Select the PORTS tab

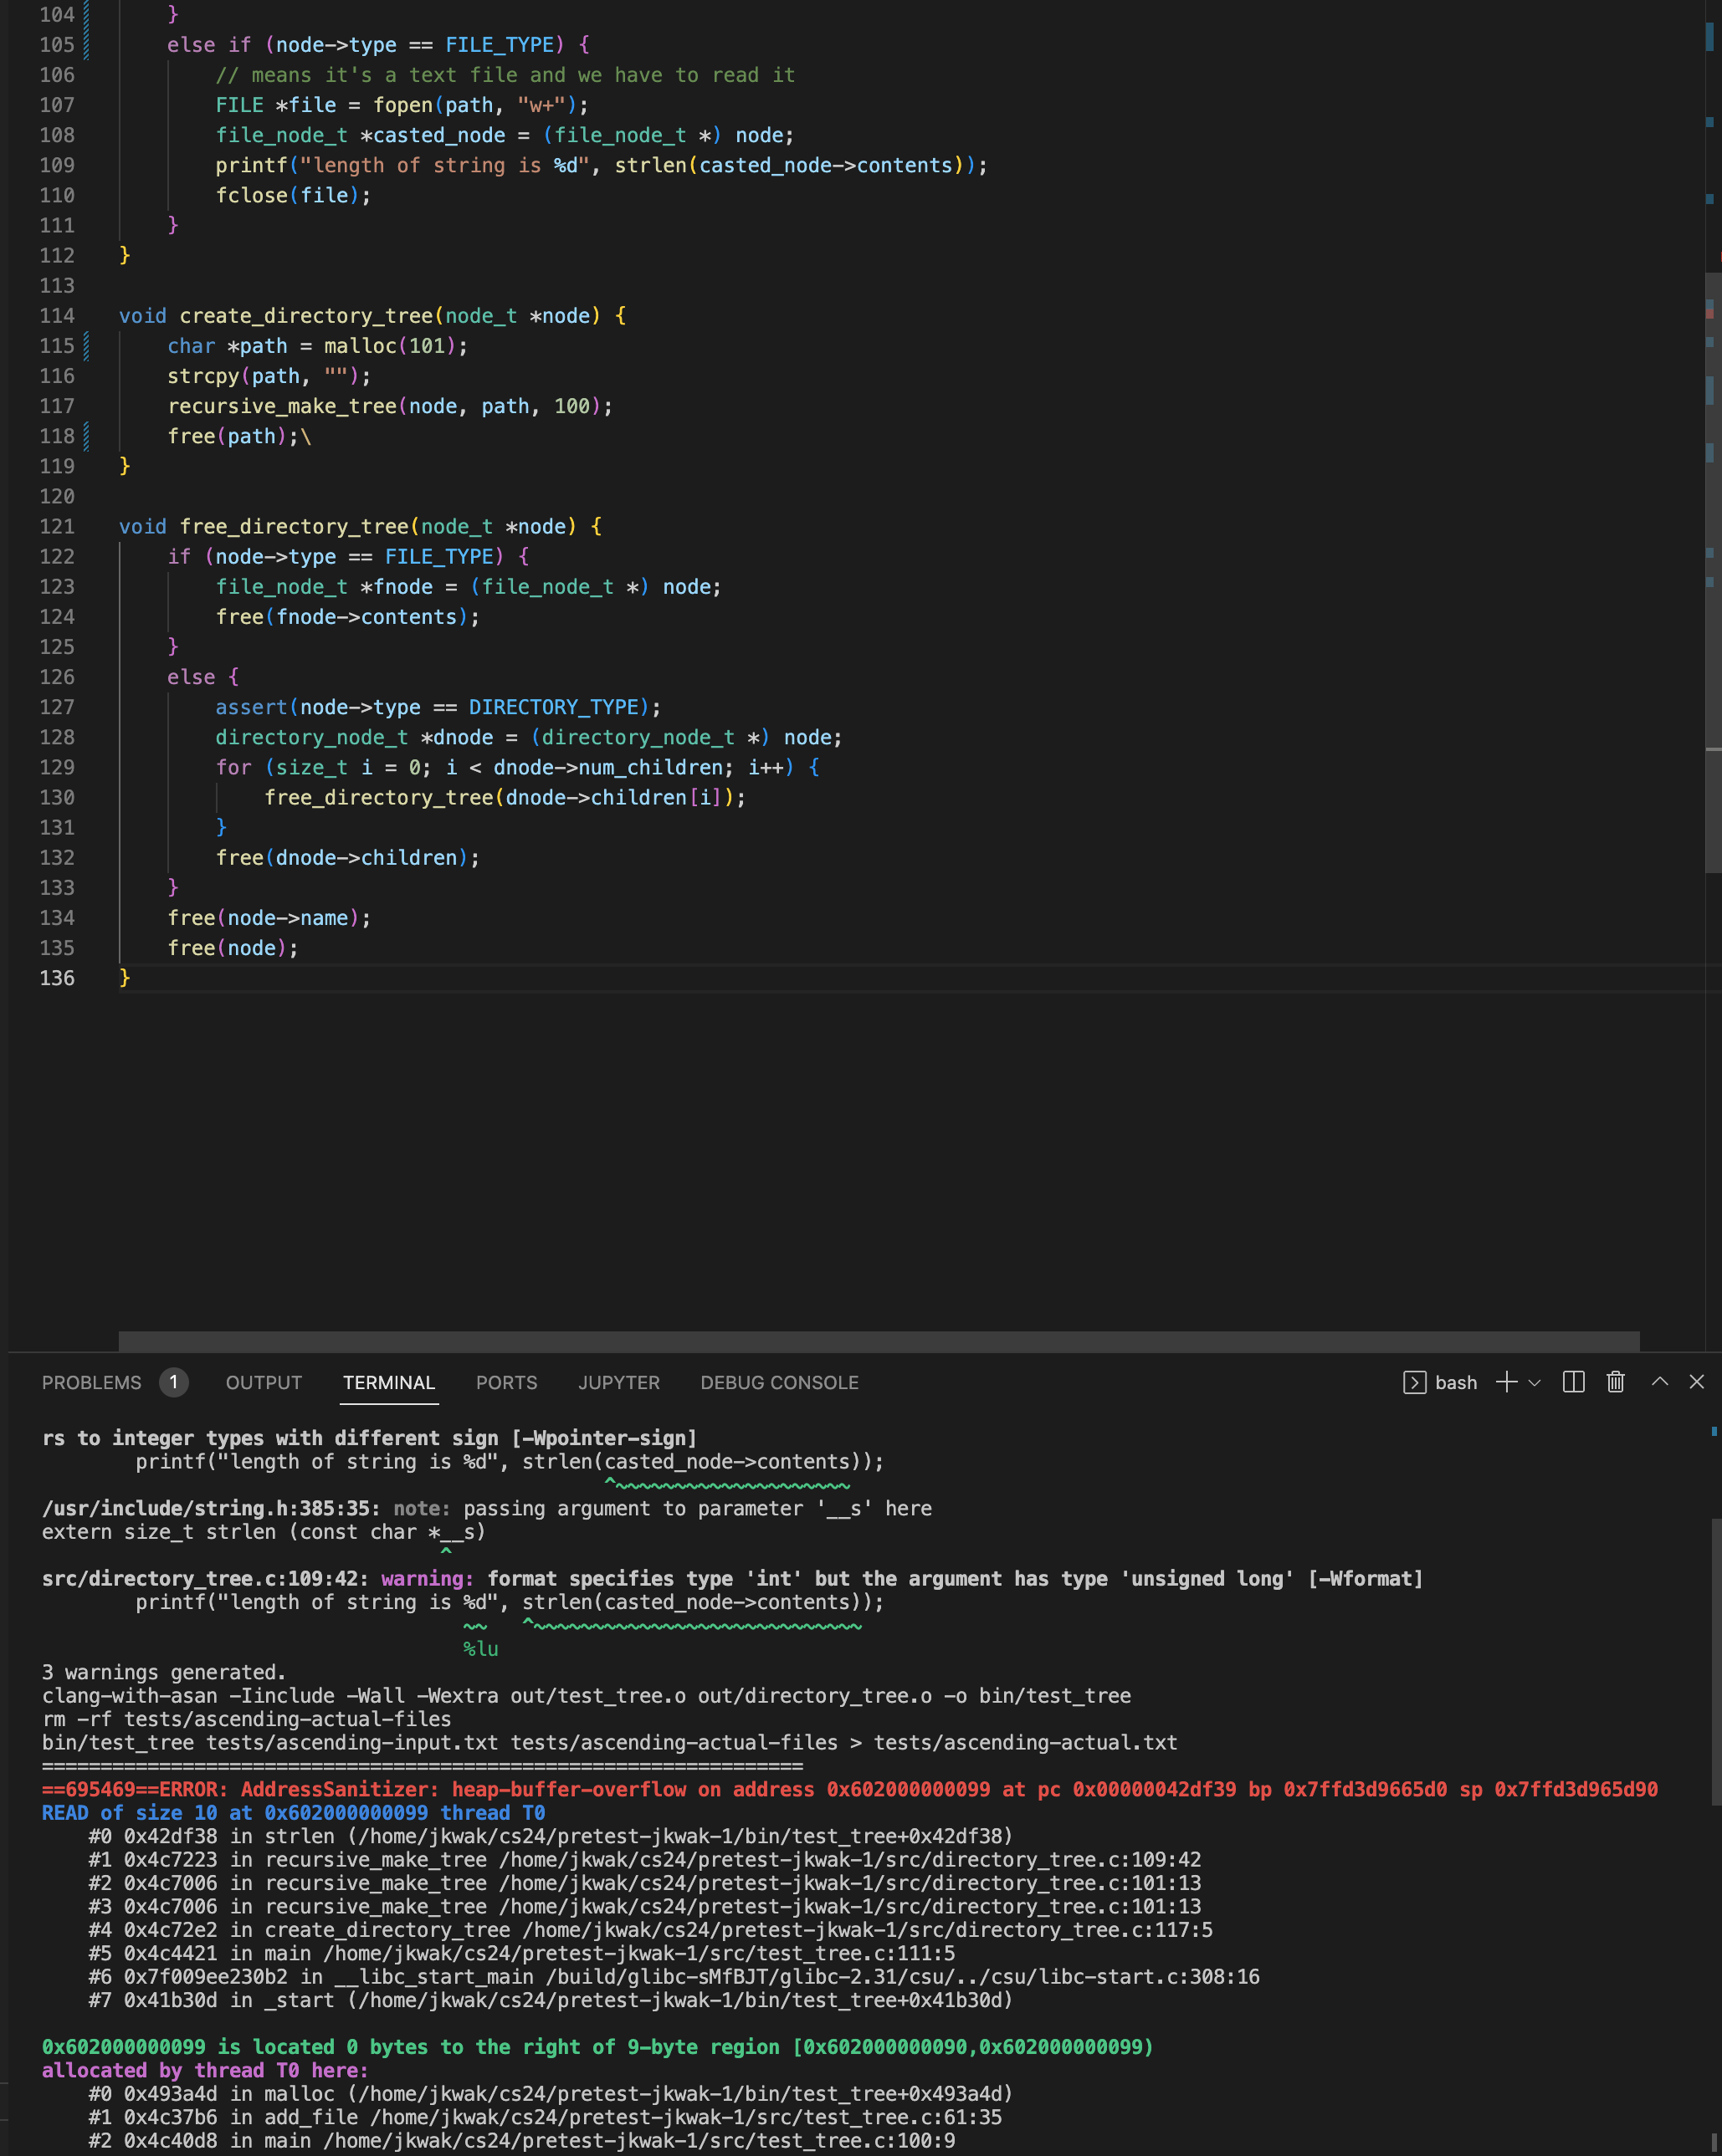506,1382
